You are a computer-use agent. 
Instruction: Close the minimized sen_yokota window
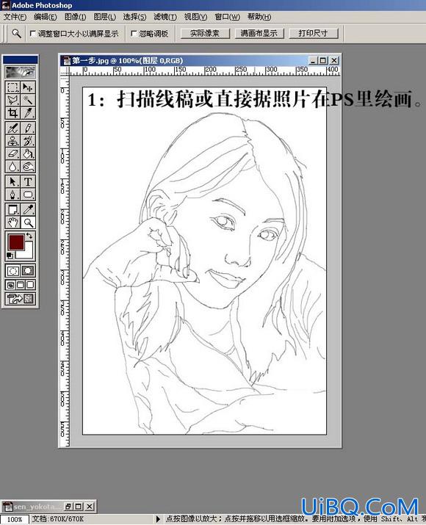click(x=90, y=506)
